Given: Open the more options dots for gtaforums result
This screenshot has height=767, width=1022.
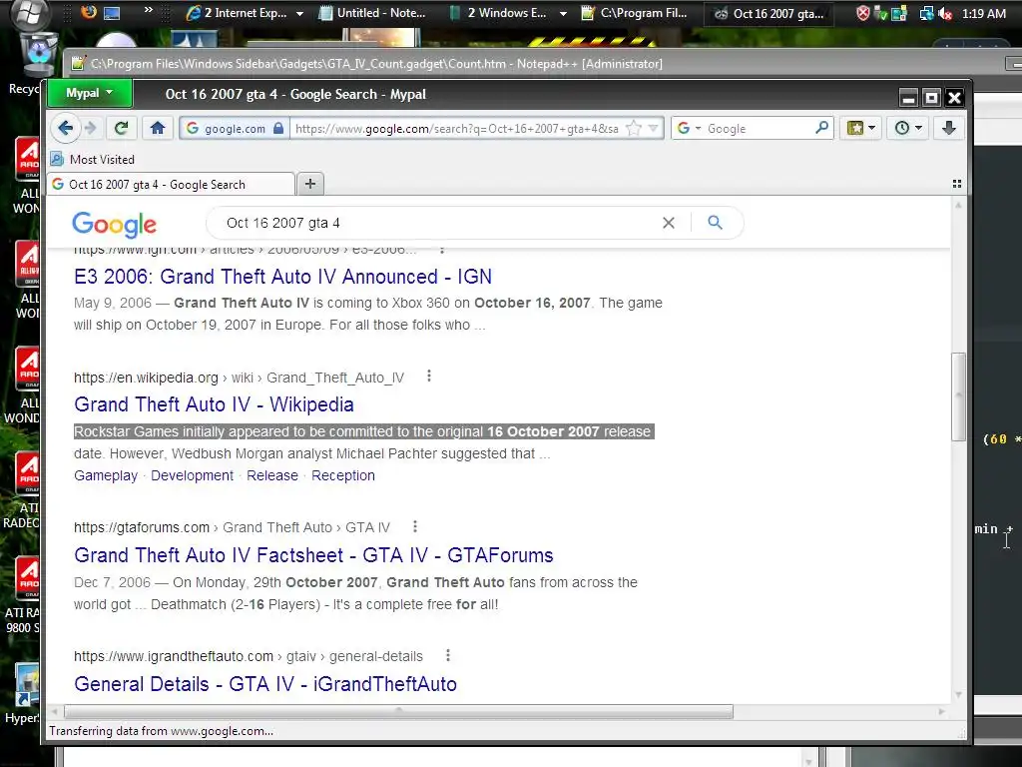Looking at the screenshot, I should pos(415,525).
